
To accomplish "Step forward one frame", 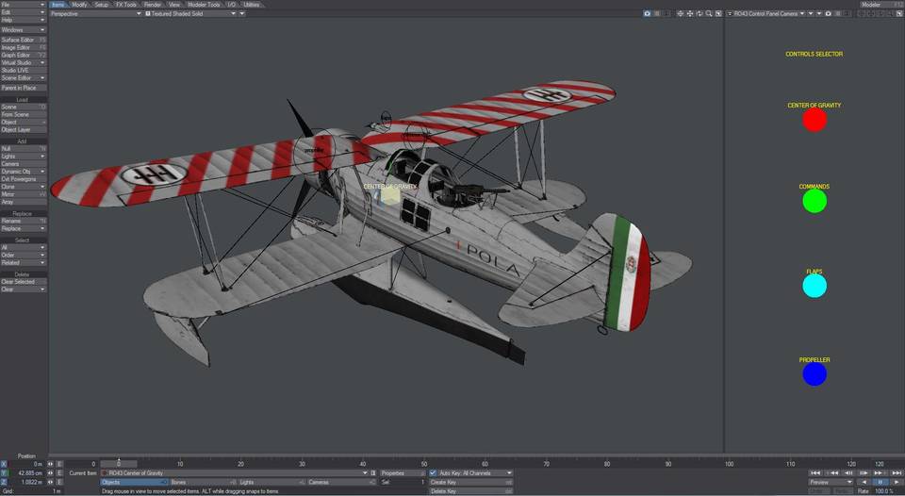I will 864,473.
